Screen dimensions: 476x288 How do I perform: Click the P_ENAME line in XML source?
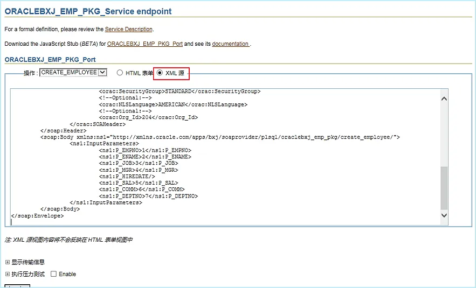click(x=145, y=157)
